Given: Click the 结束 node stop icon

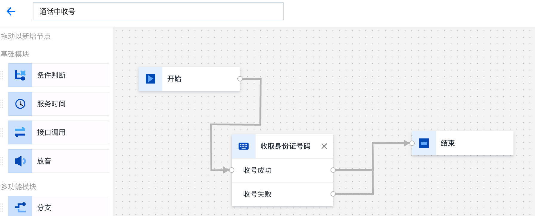Looking at the screenshot, I should 424,143.
